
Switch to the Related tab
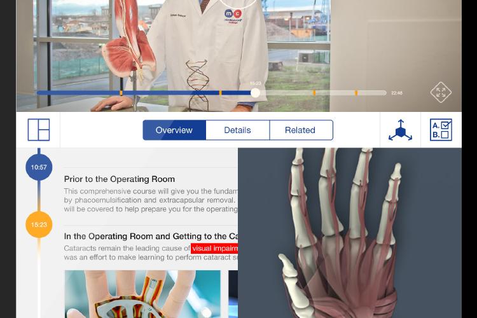[301, 130]
